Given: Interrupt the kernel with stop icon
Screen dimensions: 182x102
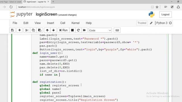Looking at the screenshot, I should tap(72, 30).
